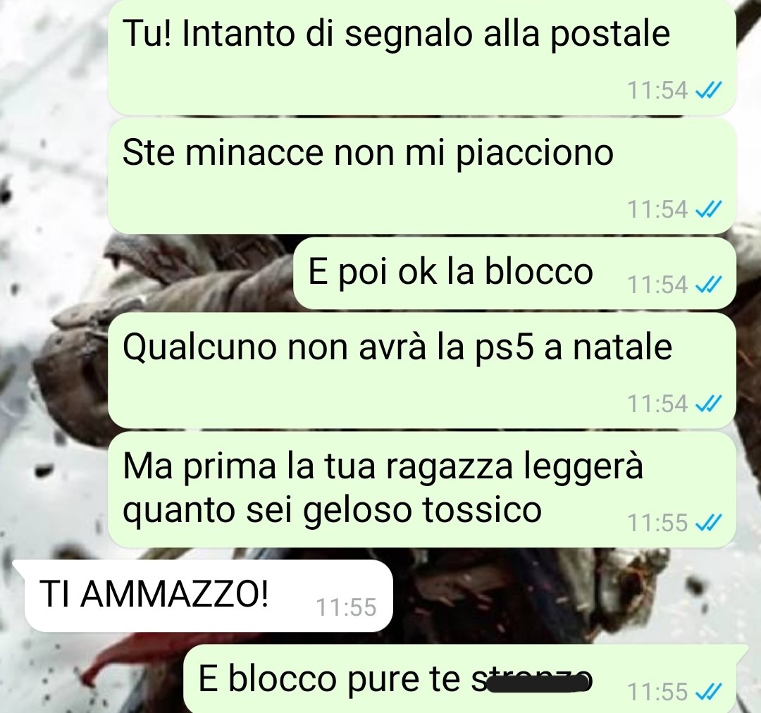Click read ticks on 'quanto sei geloso tossico' message

coord(709,523)
